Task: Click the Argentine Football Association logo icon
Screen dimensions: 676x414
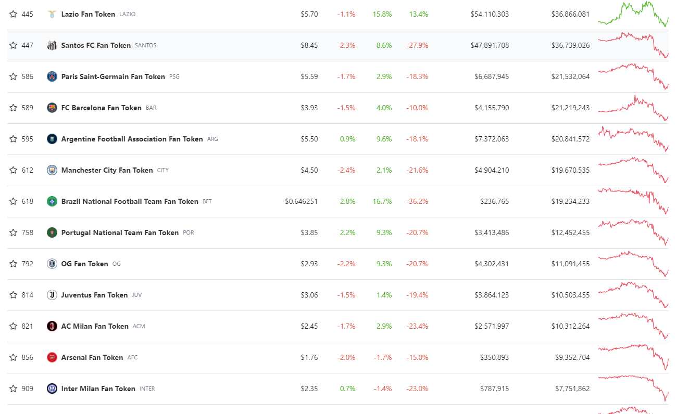Action: click(52, 139)
